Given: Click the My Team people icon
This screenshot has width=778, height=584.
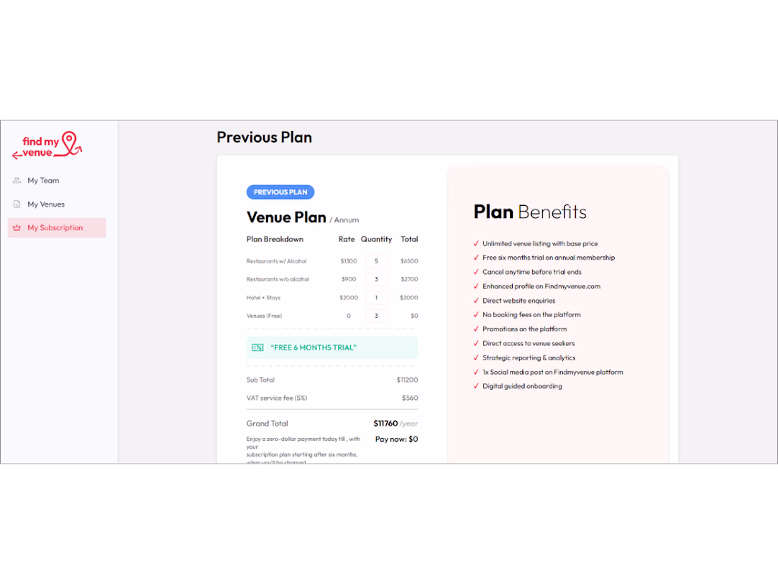Looking at the screenshot, I should [x=17, y=181].
